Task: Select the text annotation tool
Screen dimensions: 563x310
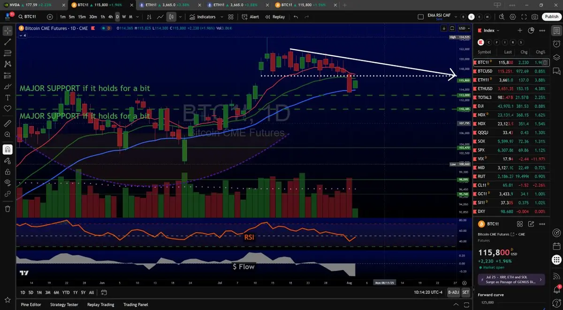Action: pyautogui.click(x=8, y=98)
